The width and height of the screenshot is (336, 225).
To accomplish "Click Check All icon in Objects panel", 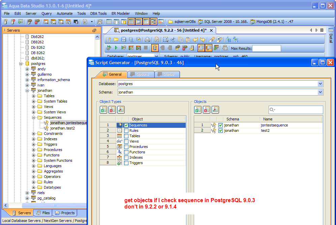I will (x=198, y=110).
